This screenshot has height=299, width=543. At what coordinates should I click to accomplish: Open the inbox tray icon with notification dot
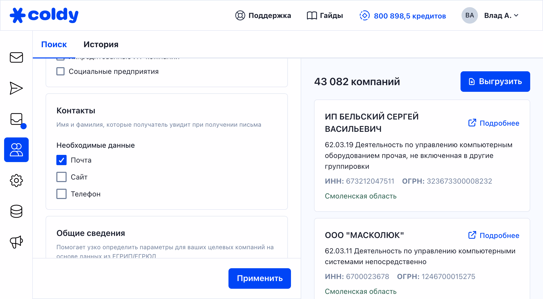coord(16,119)
